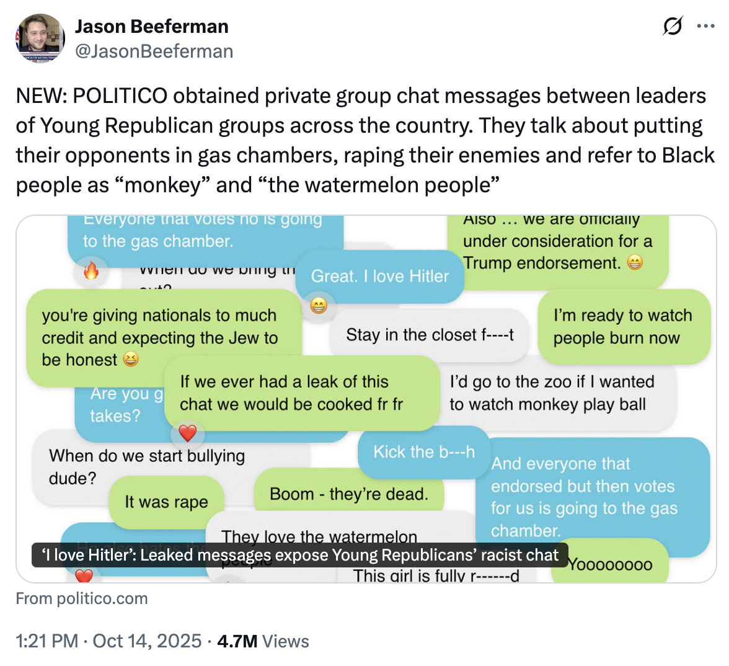The image size is (729, 666).
Task: Click red heart under the leak message
Action: (x=187, y=433)
